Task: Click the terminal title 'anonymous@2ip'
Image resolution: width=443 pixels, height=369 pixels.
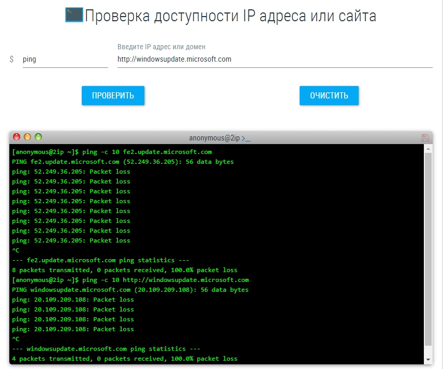Action: pos(214,138)
